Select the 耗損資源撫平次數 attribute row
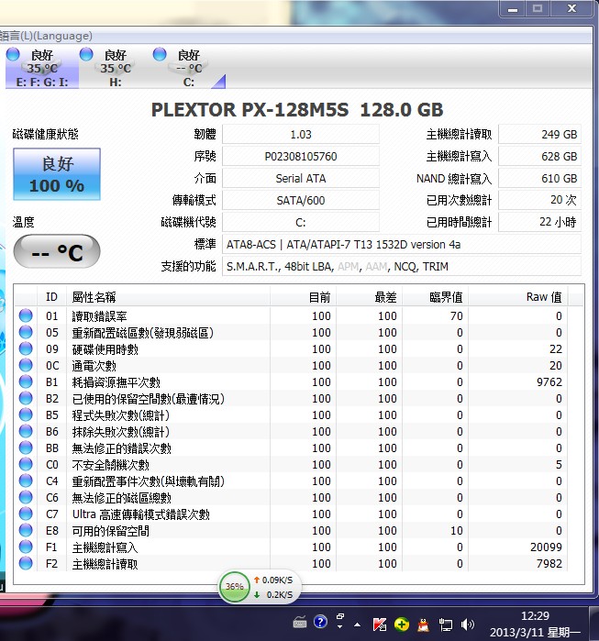The width and height of the screenshot is (599, 641). pyautogui.click(x=292, y=382)
